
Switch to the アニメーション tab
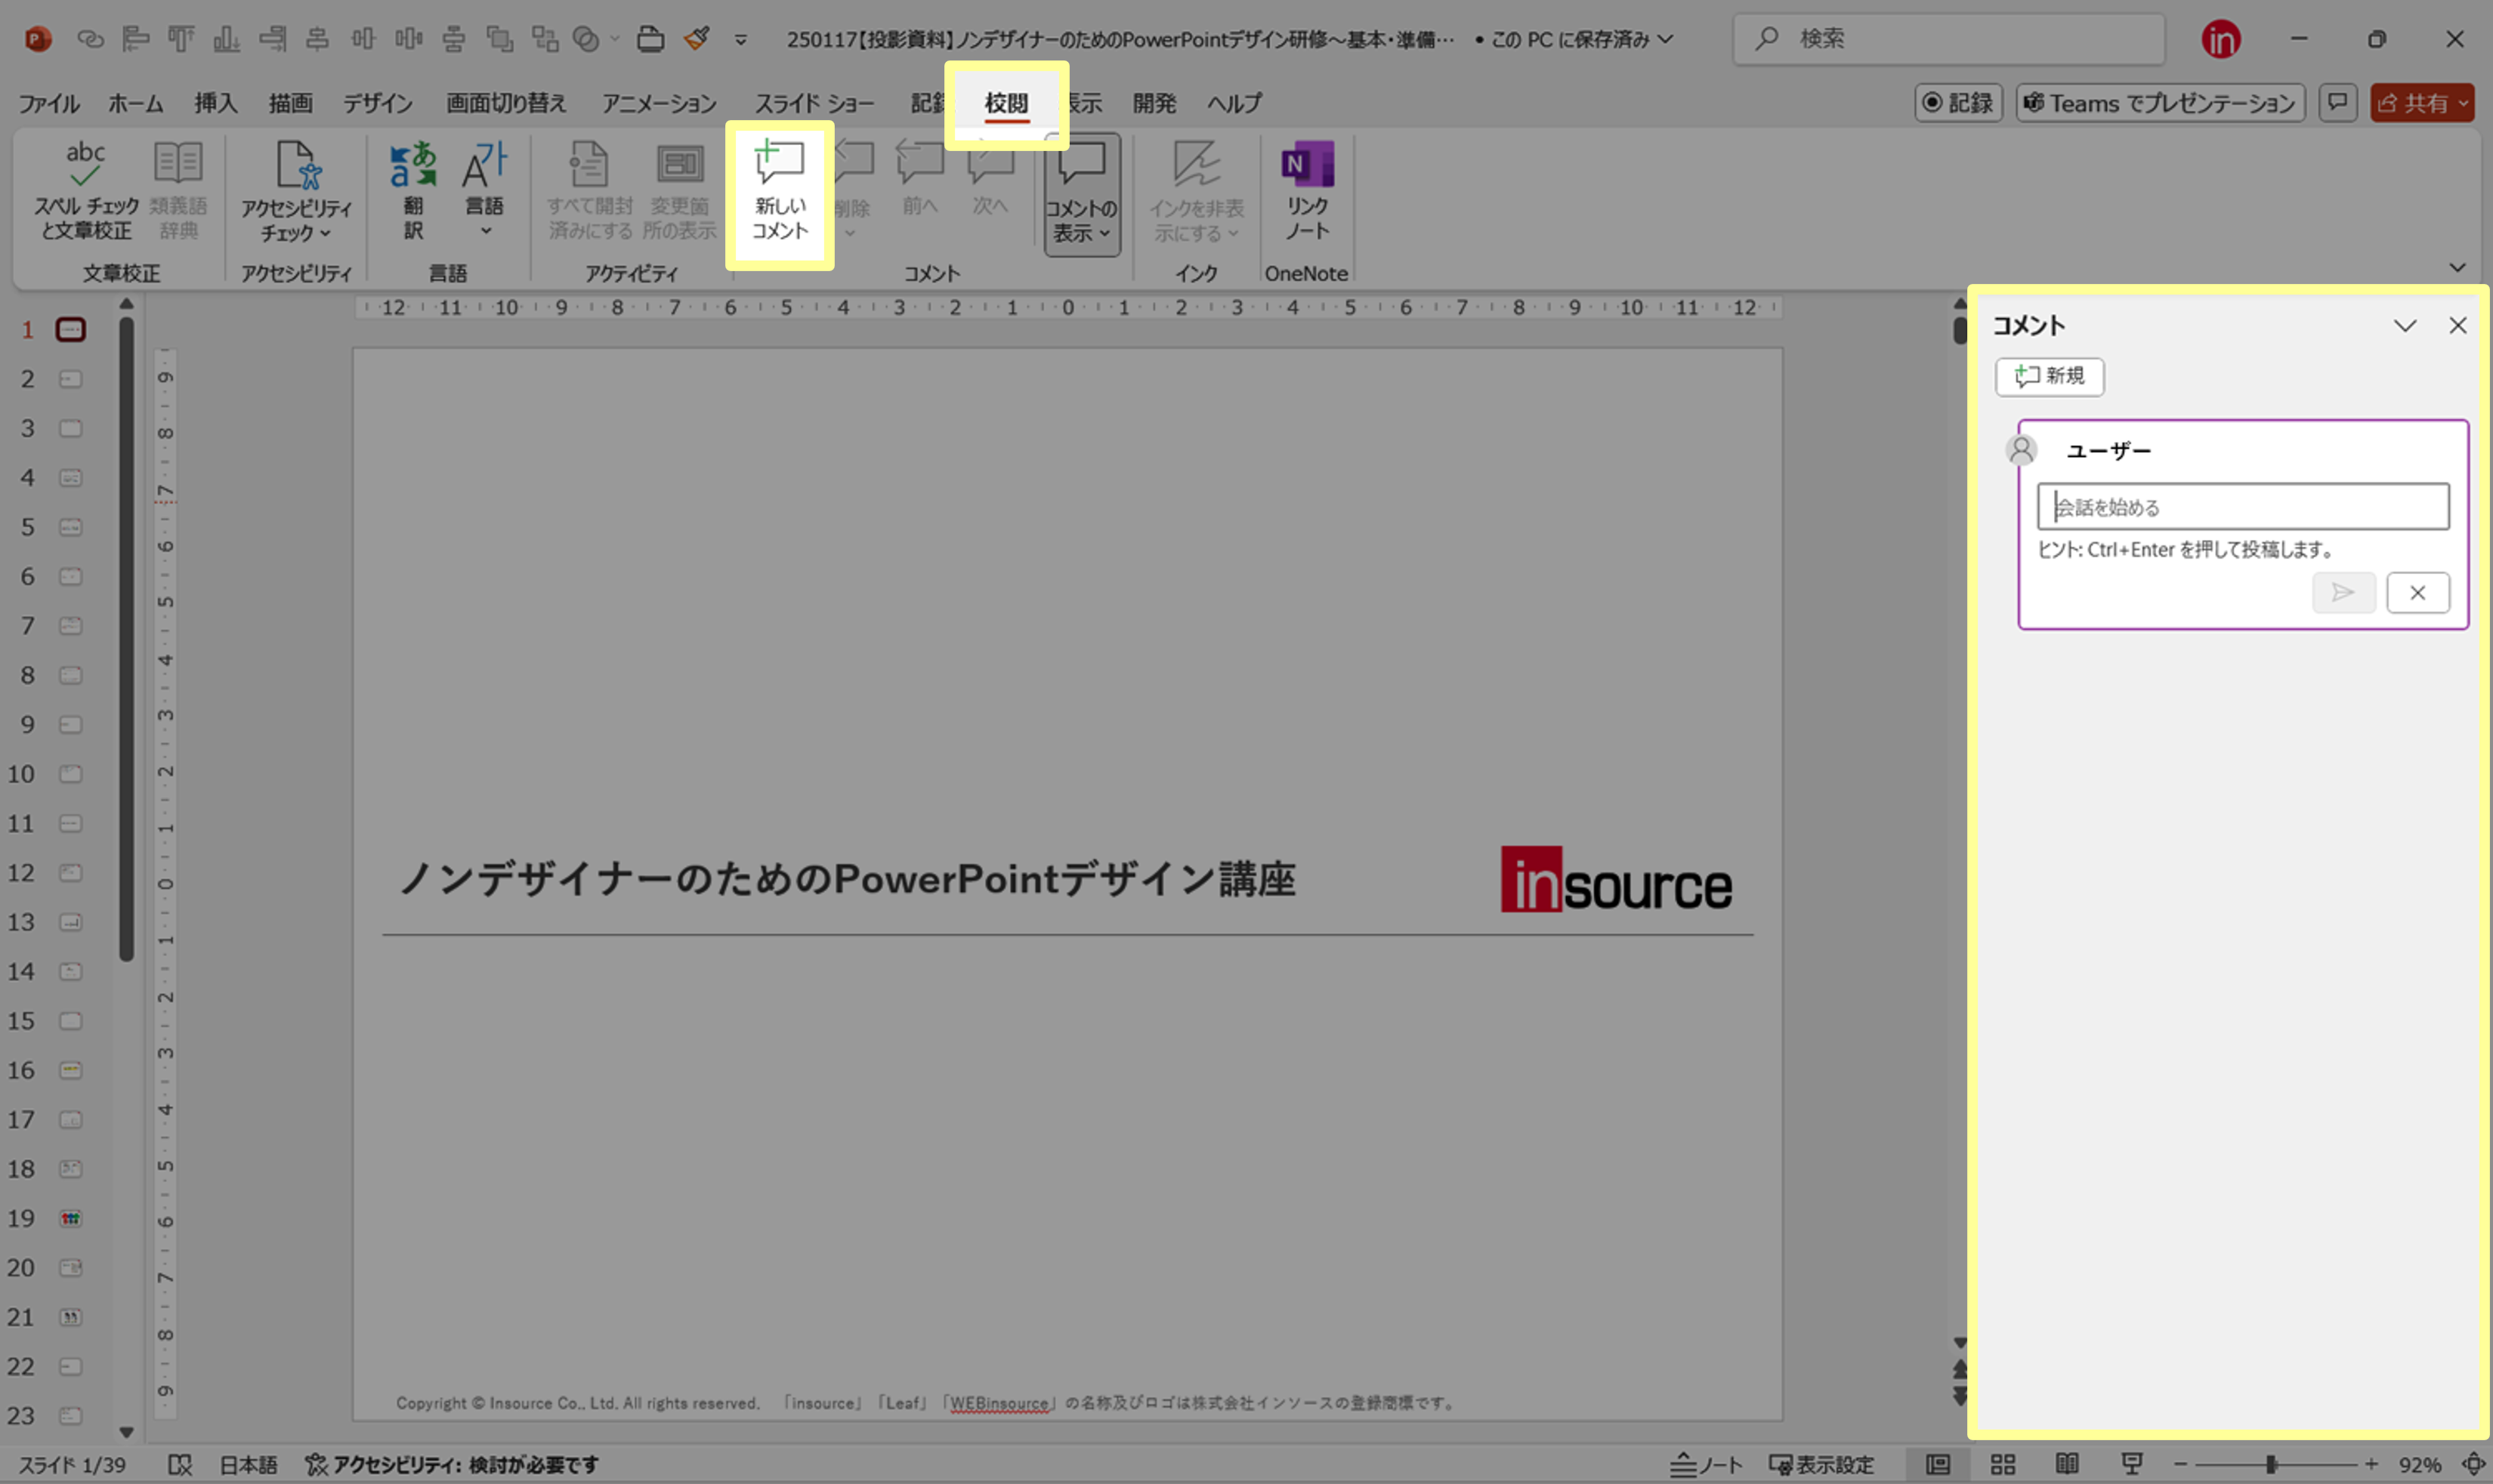[659, 103]
